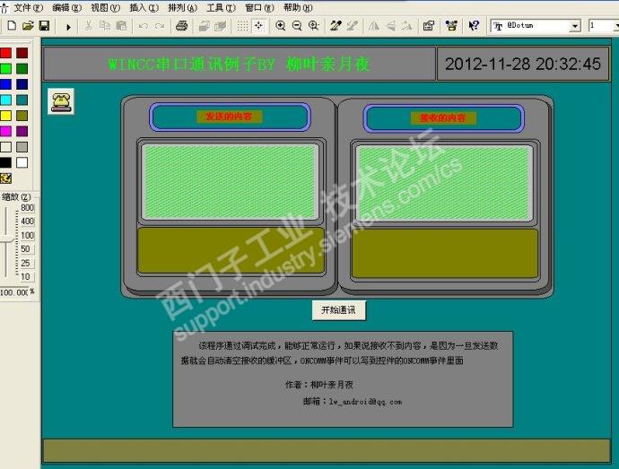Open the 编辑 menu
The image size is (619, 469).
tap(66, 7)
